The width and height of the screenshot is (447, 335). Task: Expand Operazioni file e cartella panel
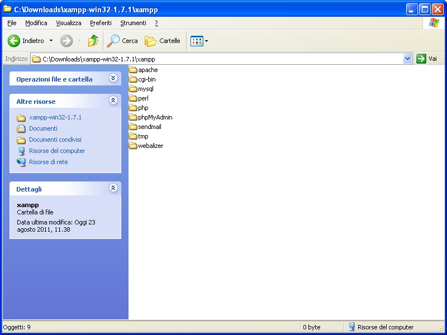point(113,79)
